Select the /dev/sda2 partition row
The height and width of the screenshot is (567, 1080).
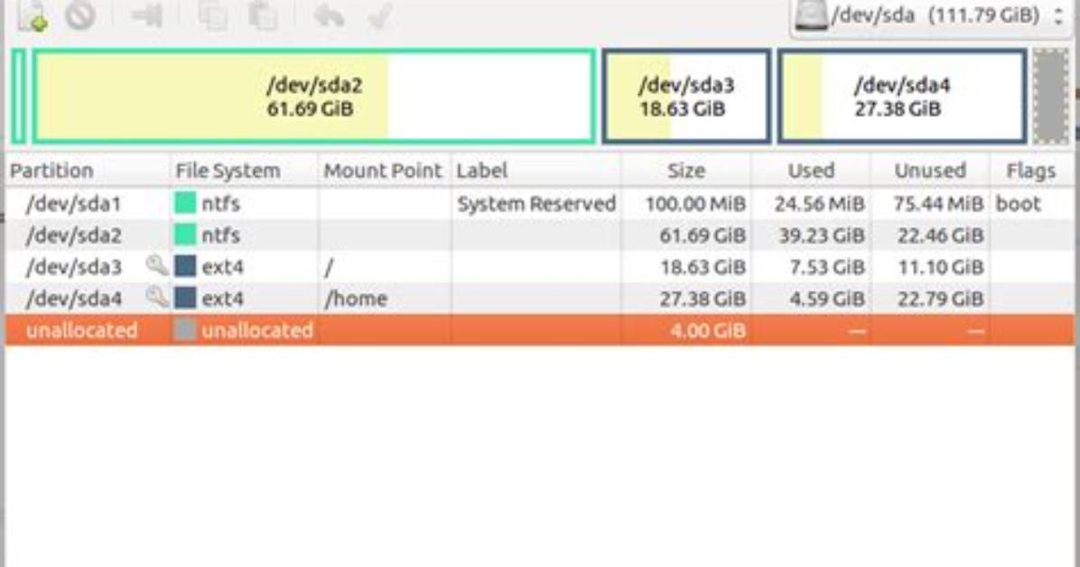click(540, 236)
